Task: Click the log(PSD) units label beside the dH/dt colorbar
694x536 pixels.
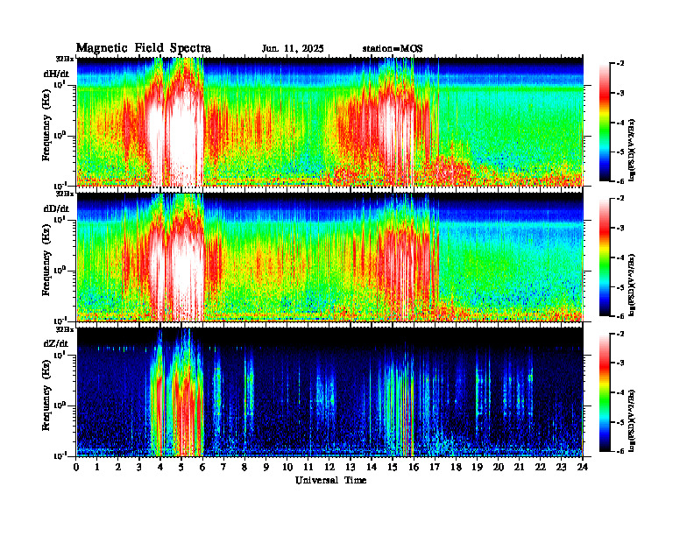Action: pyautogui.click(x=632, y=150)
